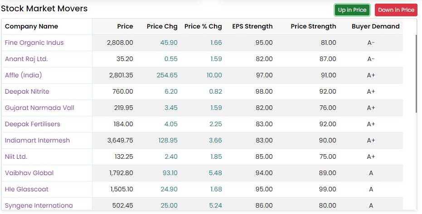Open Hle Glasscoat link
The image size is (422, 214).
27,189
